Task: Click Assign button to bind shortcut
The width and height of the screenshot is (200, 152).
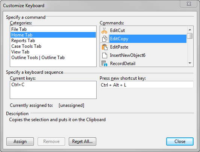Action: point(20,141)
